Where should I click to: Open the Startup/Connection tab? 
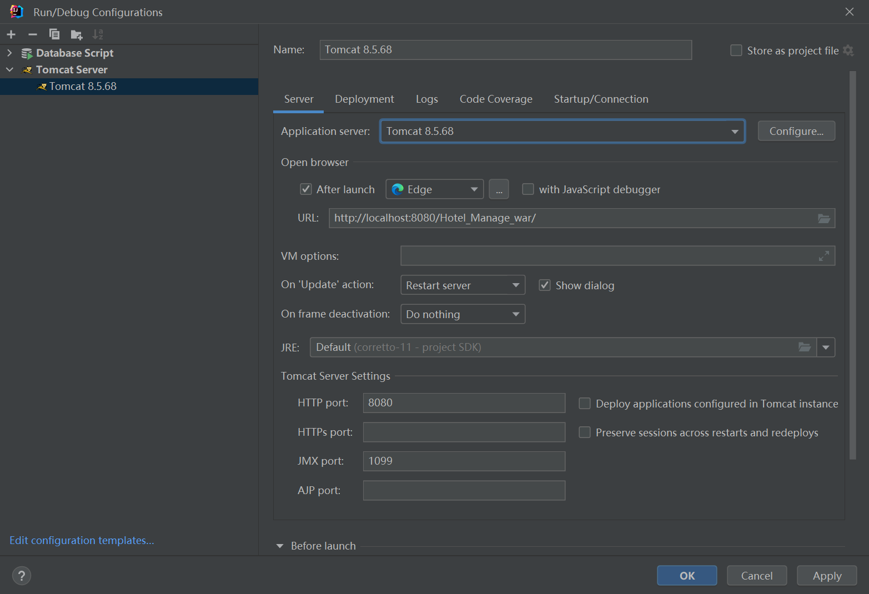[601, 99]
